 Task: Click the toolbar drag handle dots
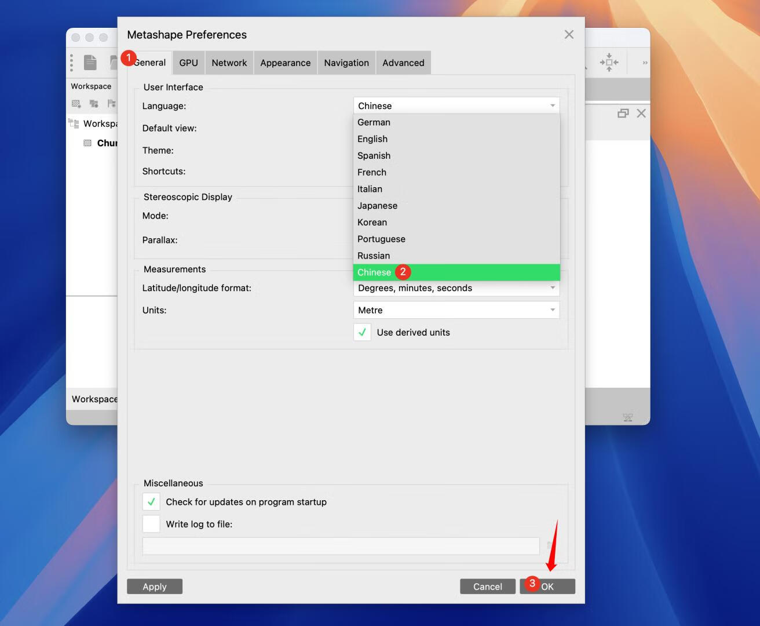click(x=71, y=63)
